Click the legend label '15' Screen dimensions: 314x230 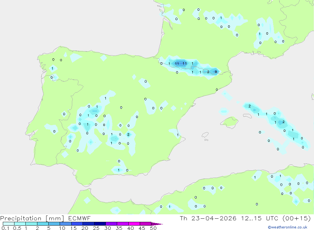(73, 228)
